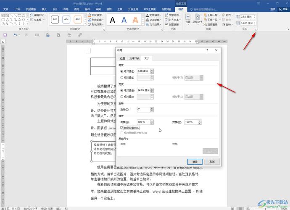The height and width of the screenshot is (210, 290).
Task: Click the 文字方向 text direction button
Action: [172, 15]
